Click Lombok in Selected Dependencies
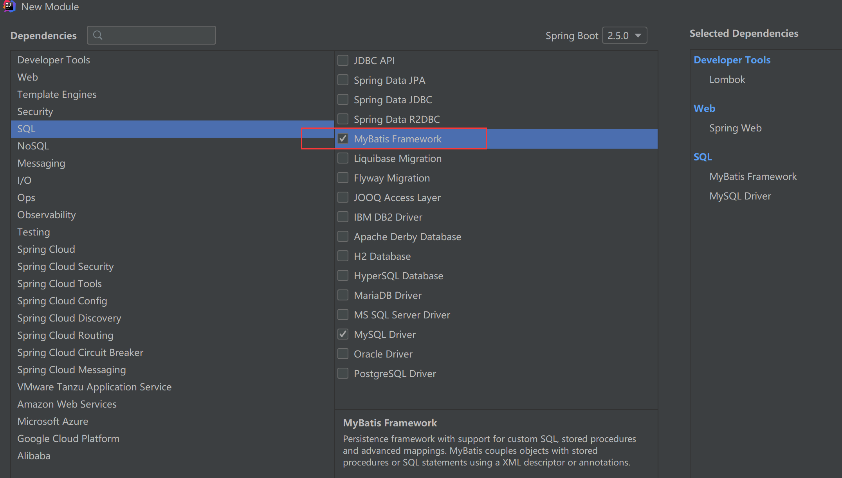This screenshot has height=478, width=842. [x=727, y=79]
